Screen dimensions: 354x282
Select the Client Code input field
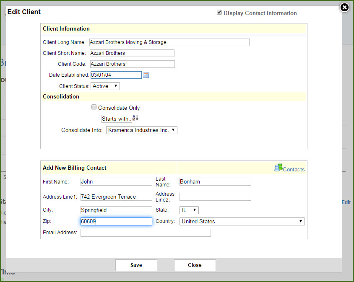coord(132,64)
